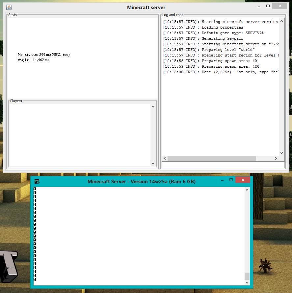
Task: Click the console window scroll-down arrow
Action: tap(247, 283)
